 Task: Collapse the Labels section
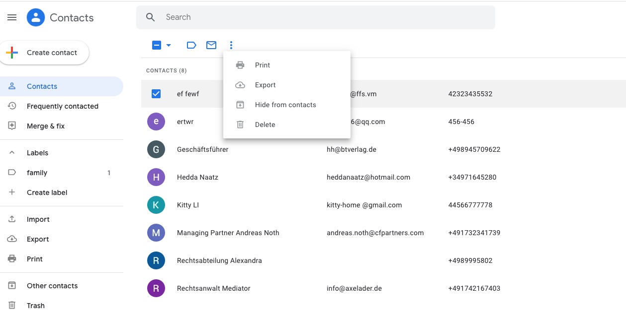tap(12, 152)
